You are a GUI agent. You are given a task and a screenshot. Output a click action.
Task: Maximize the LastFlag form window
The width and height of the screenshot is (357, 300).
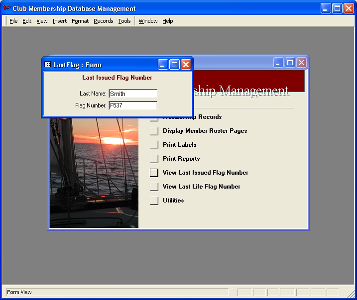(x=174, y=65)
